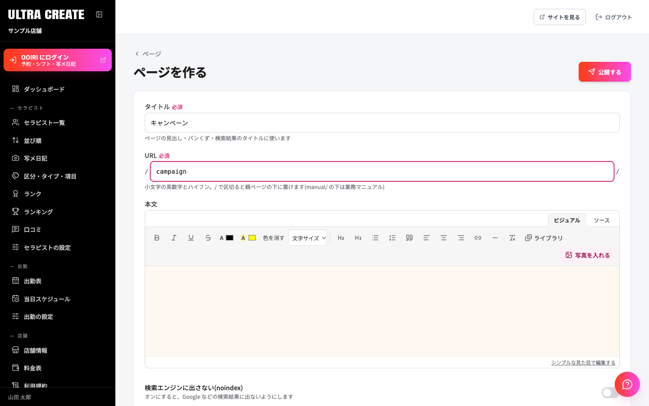This screenshot has width=649, height=406.
Task: Apply strikethrough formatting
Action: pyautogui.click(x=208, y=238)
